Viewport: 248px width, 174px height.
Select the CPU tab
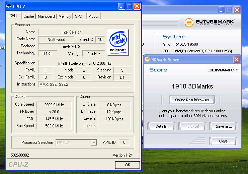[13, 16]
